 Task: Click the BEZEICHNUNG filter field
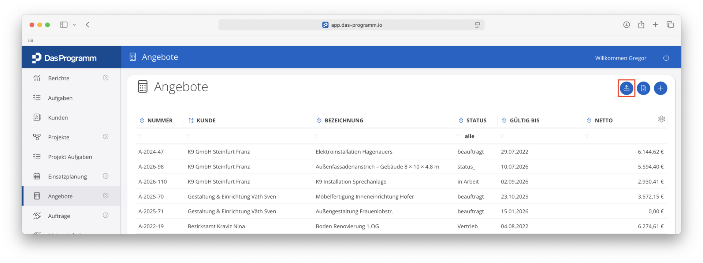[x=383, y=136]
